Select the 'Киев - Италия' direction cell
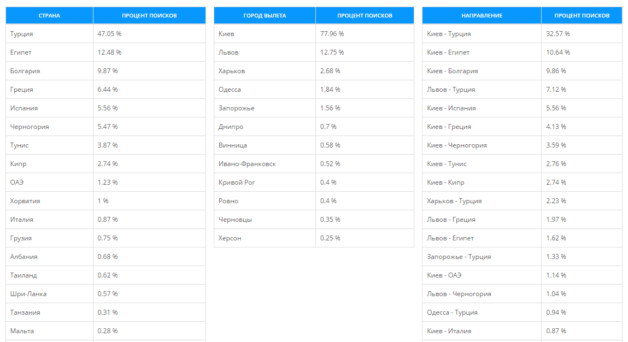This screenshot has height=342, width=628. click(449, 331)
